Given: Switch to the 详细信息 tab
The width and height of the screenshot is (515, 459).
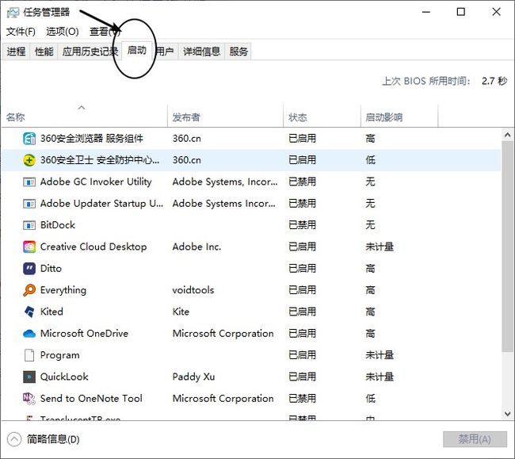Looking at the screenshot, I should click(x=201, y=52).
